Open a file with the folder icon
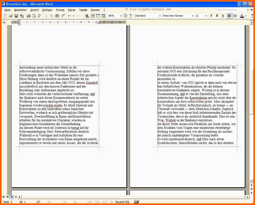 pyautogui.click(x=11, y=16)
